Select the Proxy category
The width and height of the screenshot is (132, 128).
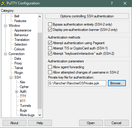pos(18,63)
